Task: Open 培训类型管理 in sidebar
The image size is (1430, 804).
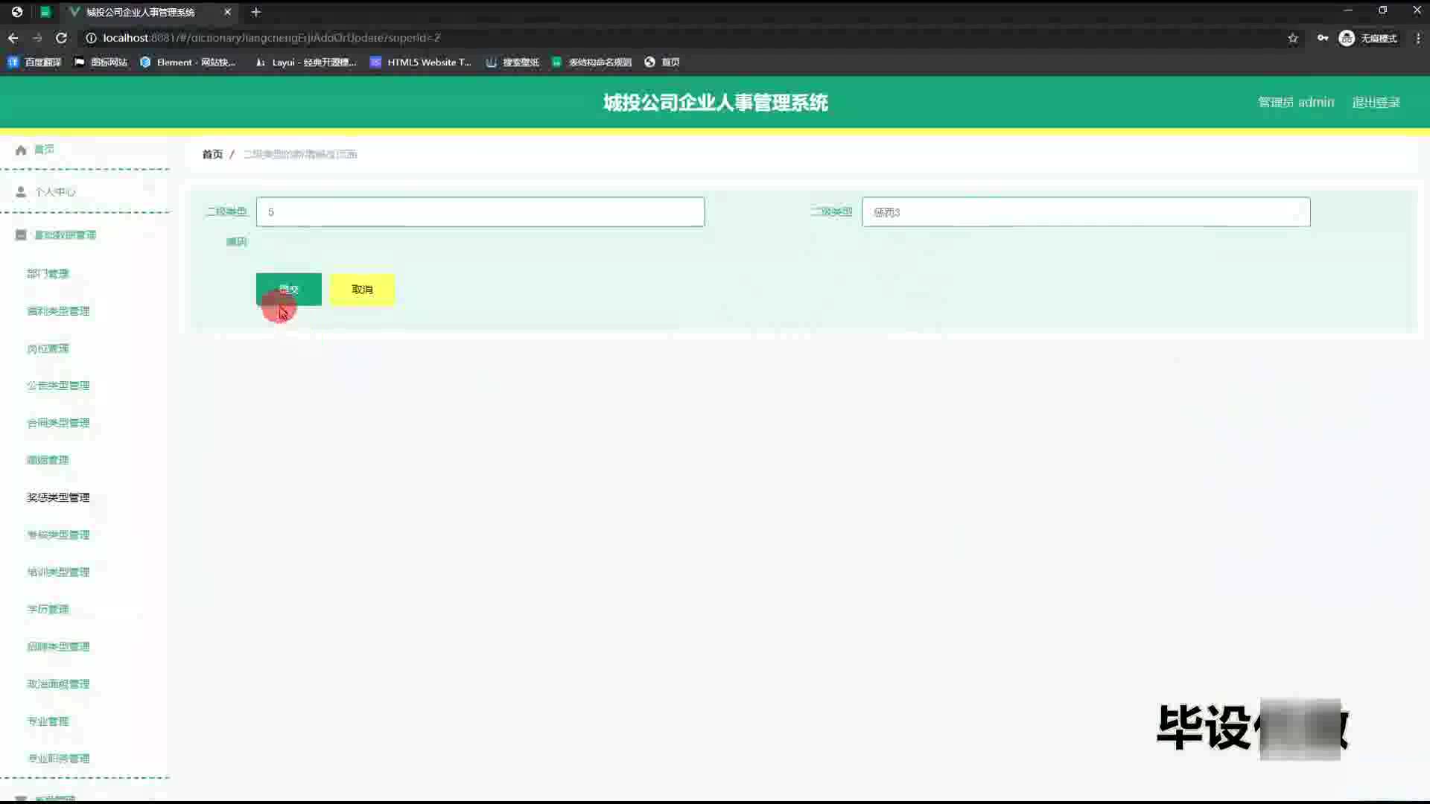Action: [x=58, y=572]
